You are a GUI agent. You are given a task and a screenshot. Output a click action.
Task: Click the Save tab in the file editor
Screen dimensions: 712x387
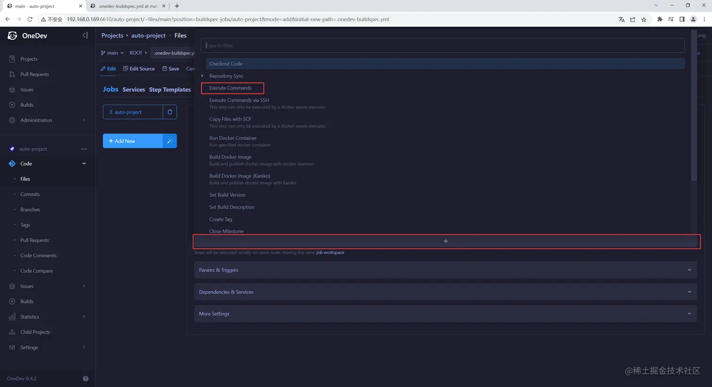pyautogui.click(x=170, y=69)
